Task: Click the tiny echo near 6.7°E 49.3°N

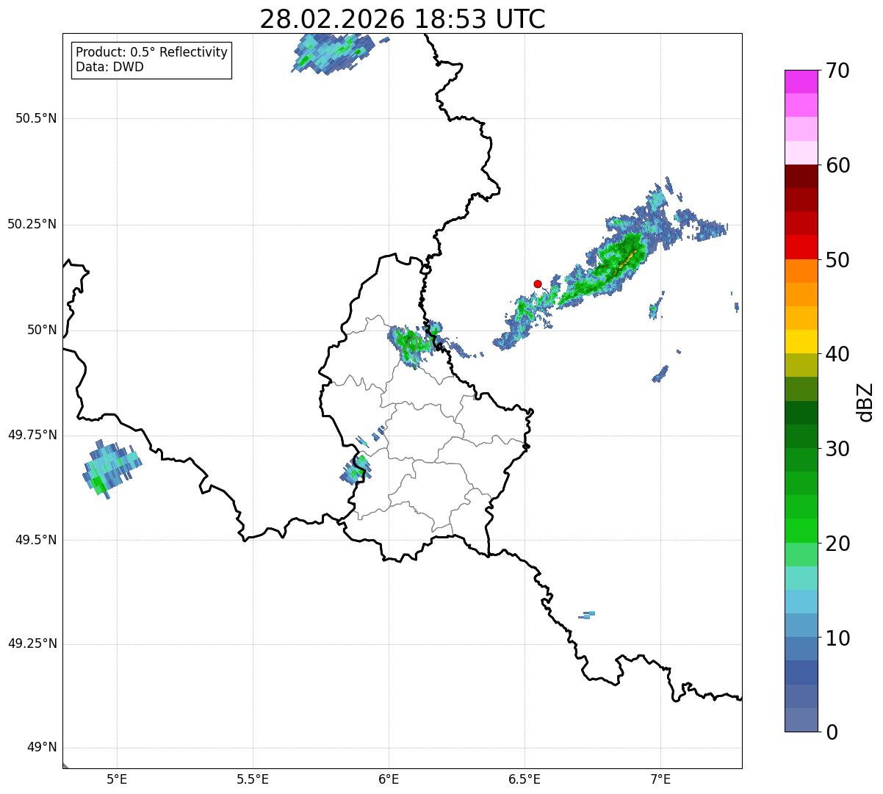Action: click(587, 615)
